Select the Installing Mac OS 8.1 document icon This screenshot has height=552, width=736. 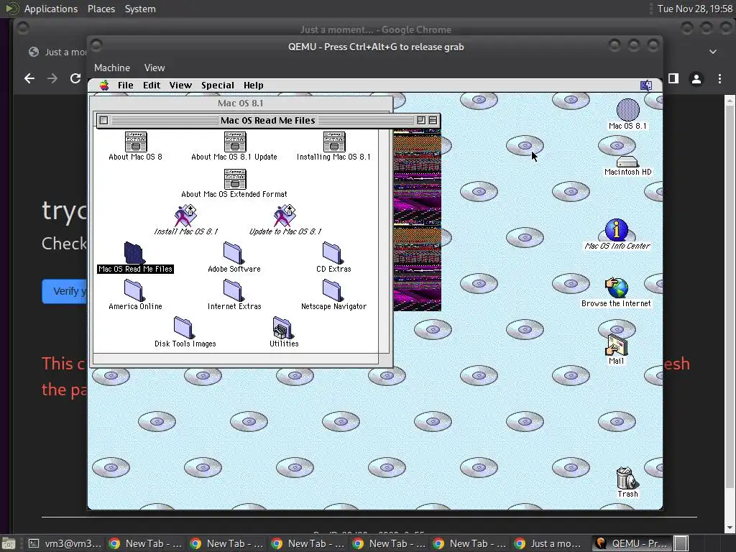coord(333,142)
